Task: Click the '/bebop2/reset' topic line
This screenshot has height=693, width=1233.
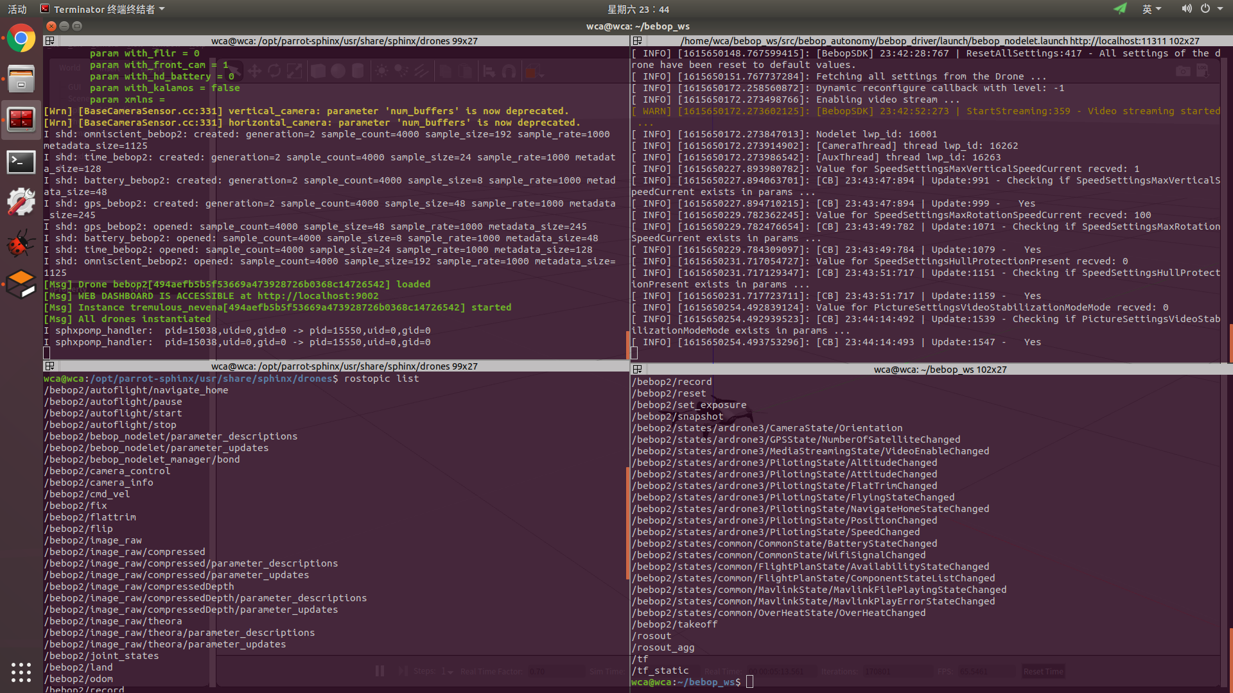Action: pos(669,393)
